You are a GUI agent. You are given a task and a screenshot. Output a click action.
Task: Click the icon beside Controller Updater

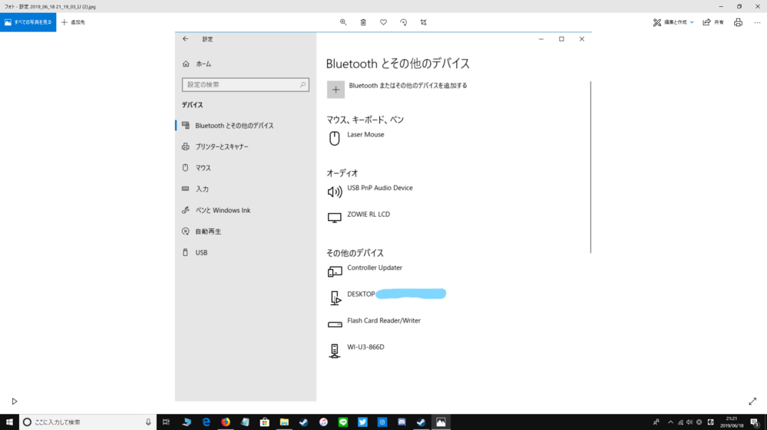click(335, 271)
